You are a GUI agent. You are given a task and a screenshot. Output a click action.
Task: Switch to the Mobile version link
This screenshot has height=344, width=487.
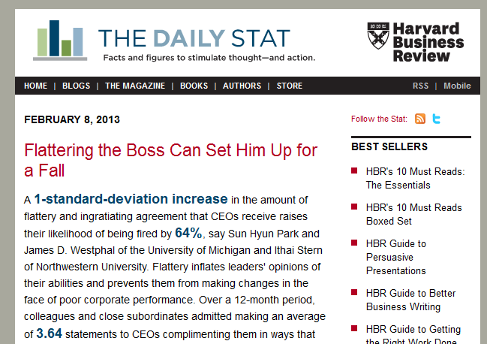(457, 86)
